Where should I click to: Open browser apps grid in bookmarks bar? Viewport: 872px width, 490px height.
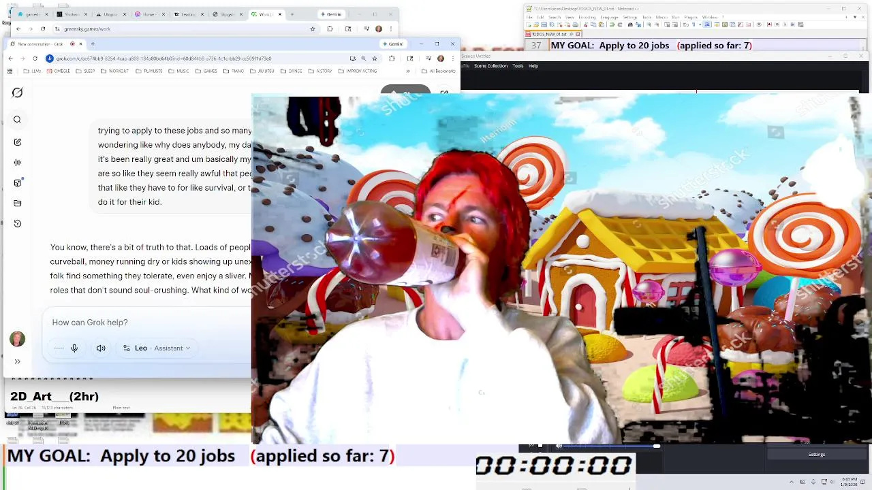[x=10, y=71]
